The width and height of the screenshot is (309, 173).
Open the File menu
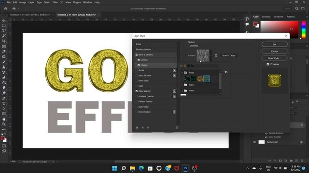(x=9, y=2)
